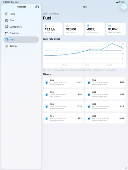
Task: Open the 68 L fill-up from May 6
Action: pos(106,118)
